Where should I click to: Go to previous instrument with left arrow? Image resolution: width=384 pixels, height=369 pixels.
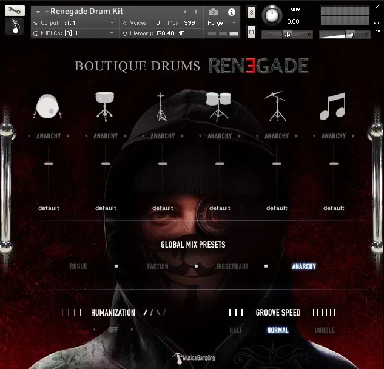(x=185, y=12)
